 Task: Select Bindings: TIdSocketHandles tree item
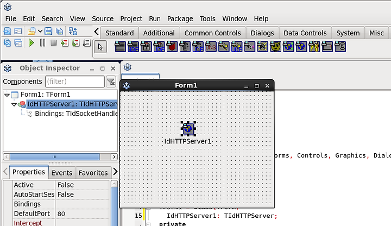point(76,114)
